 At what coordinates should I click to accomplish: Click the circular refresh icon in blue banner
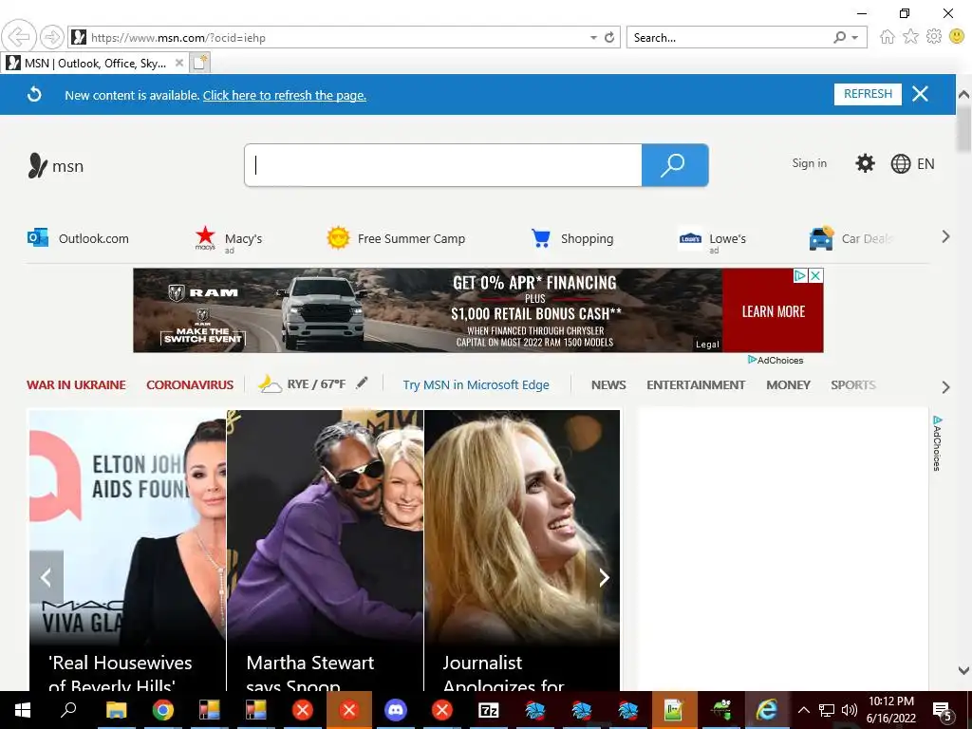click(x=35, y=94)
